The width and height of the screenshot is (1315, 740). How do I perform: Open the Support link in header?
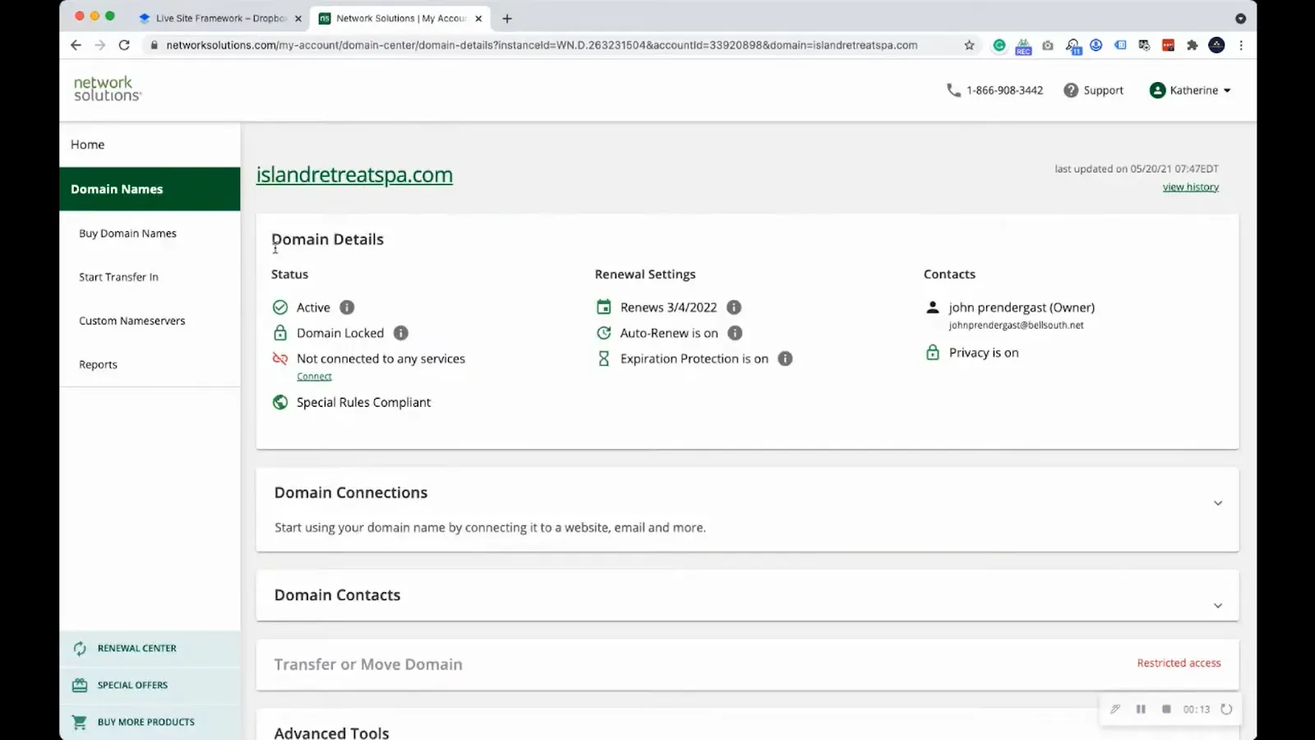click(x=1103, y=90)
